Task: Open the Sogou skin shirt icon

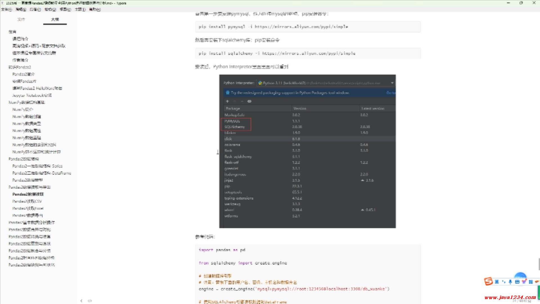Action: 524,281
